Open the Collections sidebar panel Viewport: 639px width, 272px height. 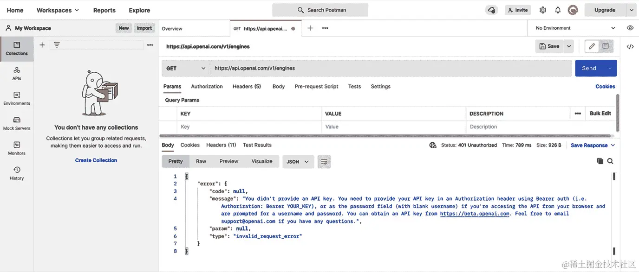[17, 49]
